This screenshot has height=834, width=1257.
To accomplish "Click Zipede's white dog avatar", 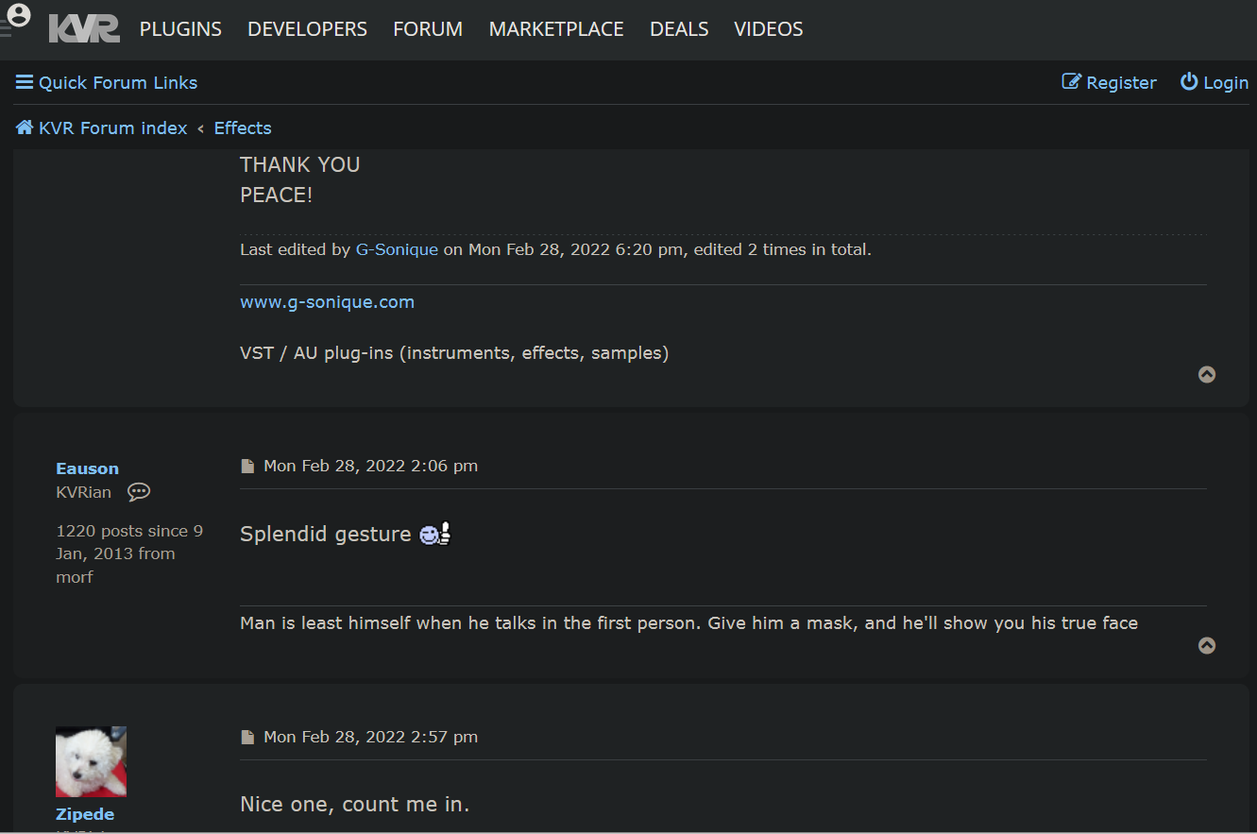I will coord(91,761).
